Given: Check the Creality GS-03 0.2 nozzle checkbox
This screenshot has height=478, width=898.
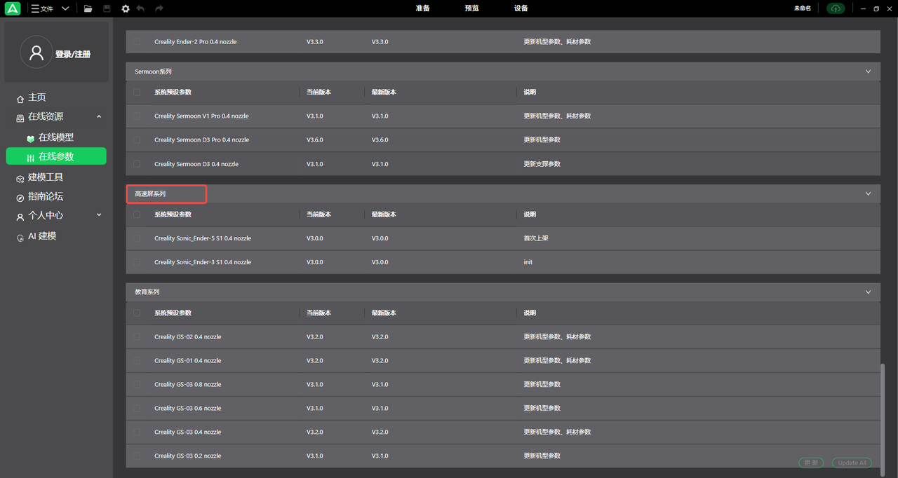Looking at the screenshot, I should 137,456.
